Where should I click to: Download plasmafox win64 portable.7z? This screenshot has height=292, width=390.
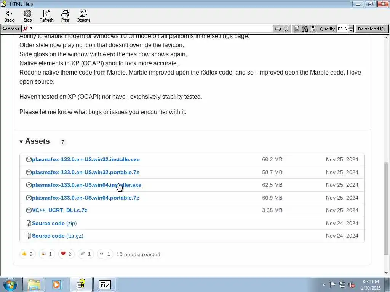[85, 198]
